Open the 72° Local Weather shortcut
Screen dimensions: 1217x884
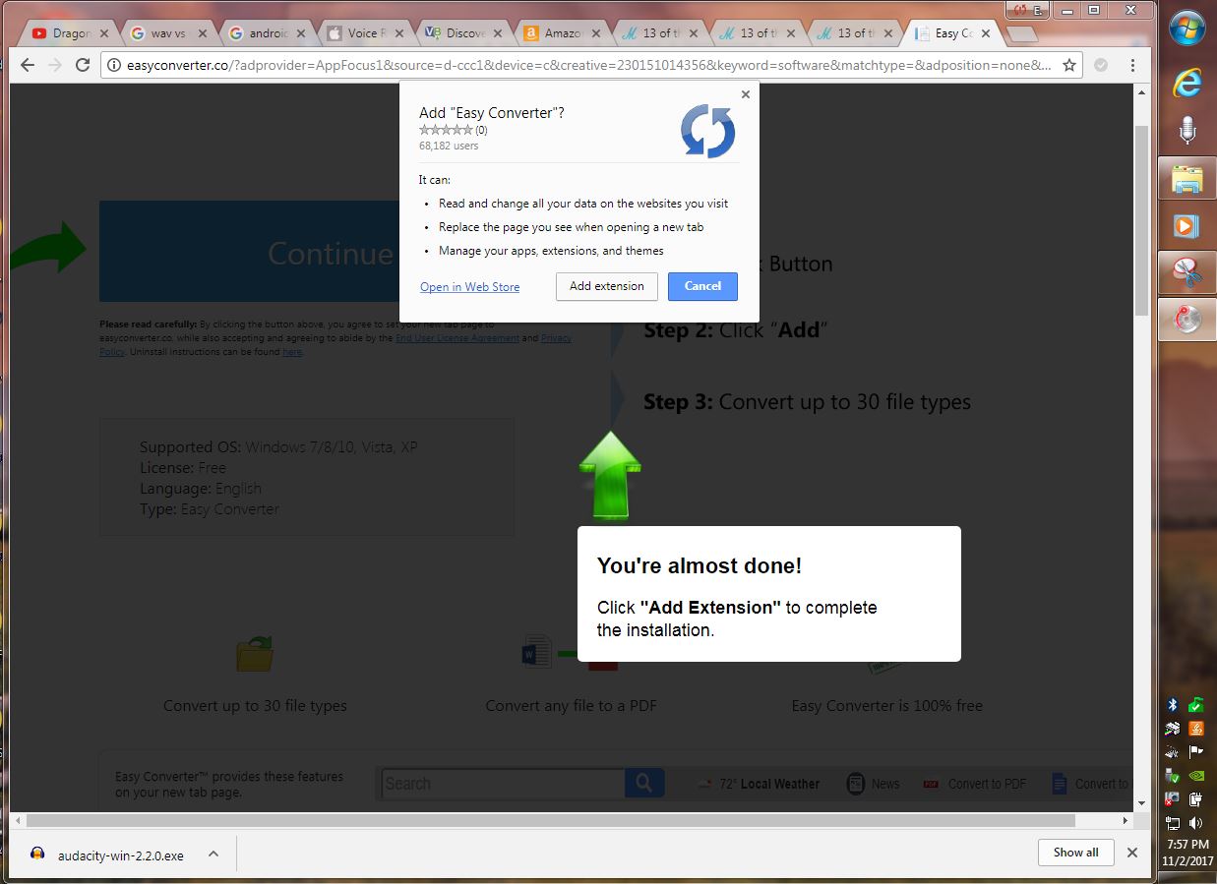(759, 784)
